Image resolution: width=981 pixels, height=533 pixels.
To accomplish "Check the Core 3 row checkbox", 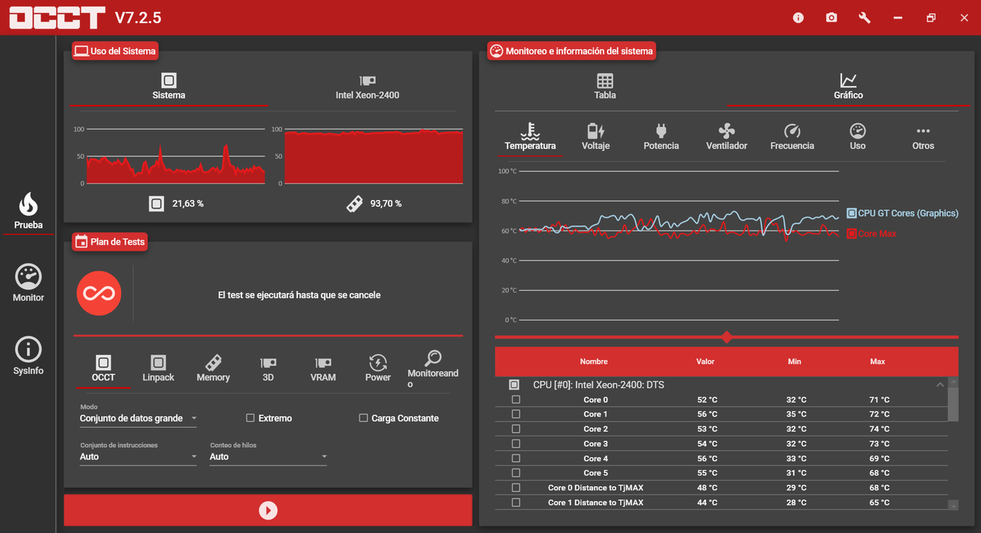I will point(516,443).
